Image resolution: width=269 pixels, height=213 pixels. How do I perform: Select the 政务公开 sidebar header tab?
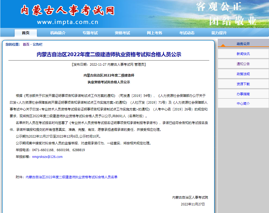point(243,44)
